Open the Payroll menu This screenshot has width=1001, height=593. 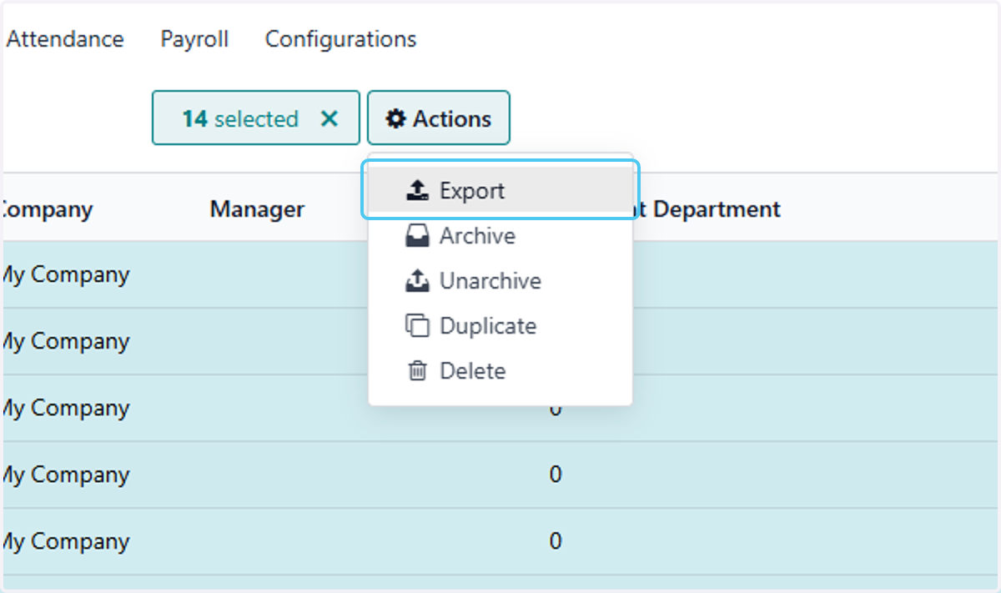pyautogui.click(x=194, y=39)
